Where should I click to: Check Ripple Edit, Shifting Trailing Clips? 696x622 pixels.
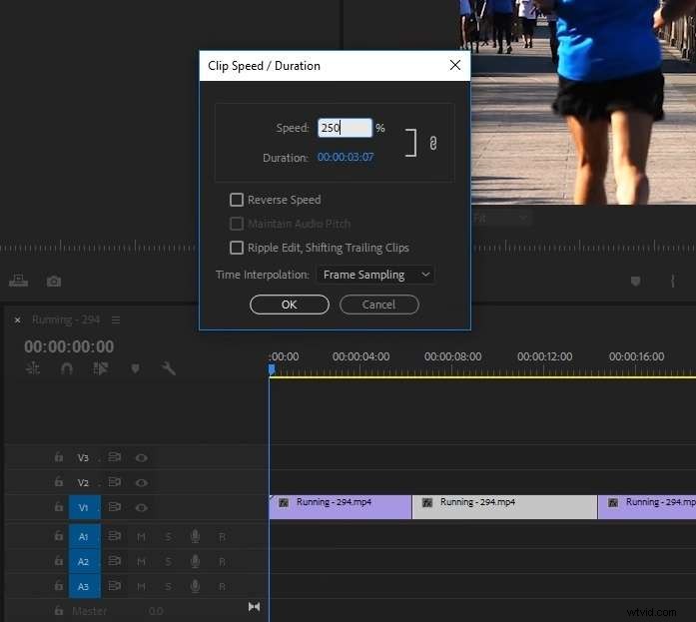click(x=237, y=248)
